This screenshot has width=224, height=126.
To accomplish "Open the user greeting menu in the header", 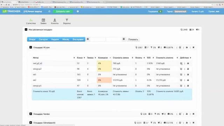I will point(214,12).
